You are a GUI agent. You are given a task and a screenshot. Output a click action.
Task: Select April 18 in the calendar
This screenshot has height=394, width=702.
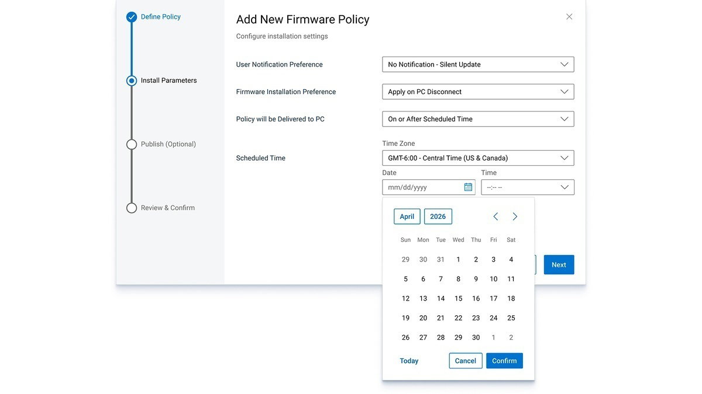click(x=511, y=298)
